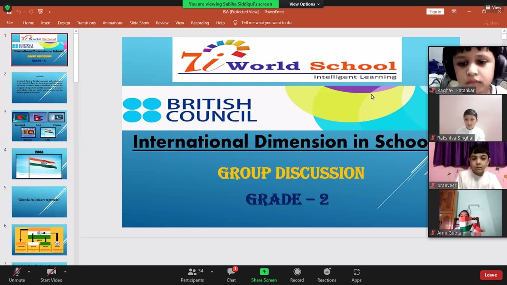Image resolution: width=507 pixels, height=285 pixels.
Task: Leave the meeting
Action: (x=491, y=275)
